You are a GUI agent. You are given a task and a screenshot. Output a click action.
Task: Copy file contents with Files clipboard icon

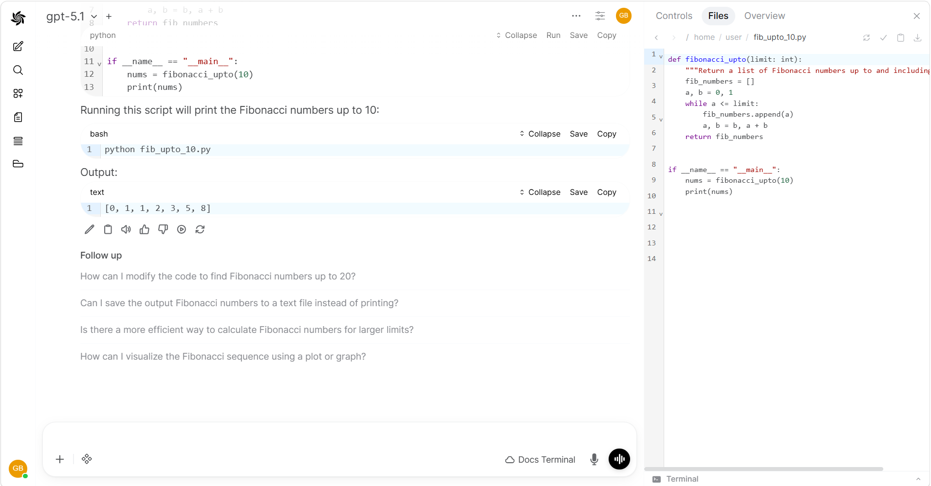pyautogui.click(x=901, y=37)
